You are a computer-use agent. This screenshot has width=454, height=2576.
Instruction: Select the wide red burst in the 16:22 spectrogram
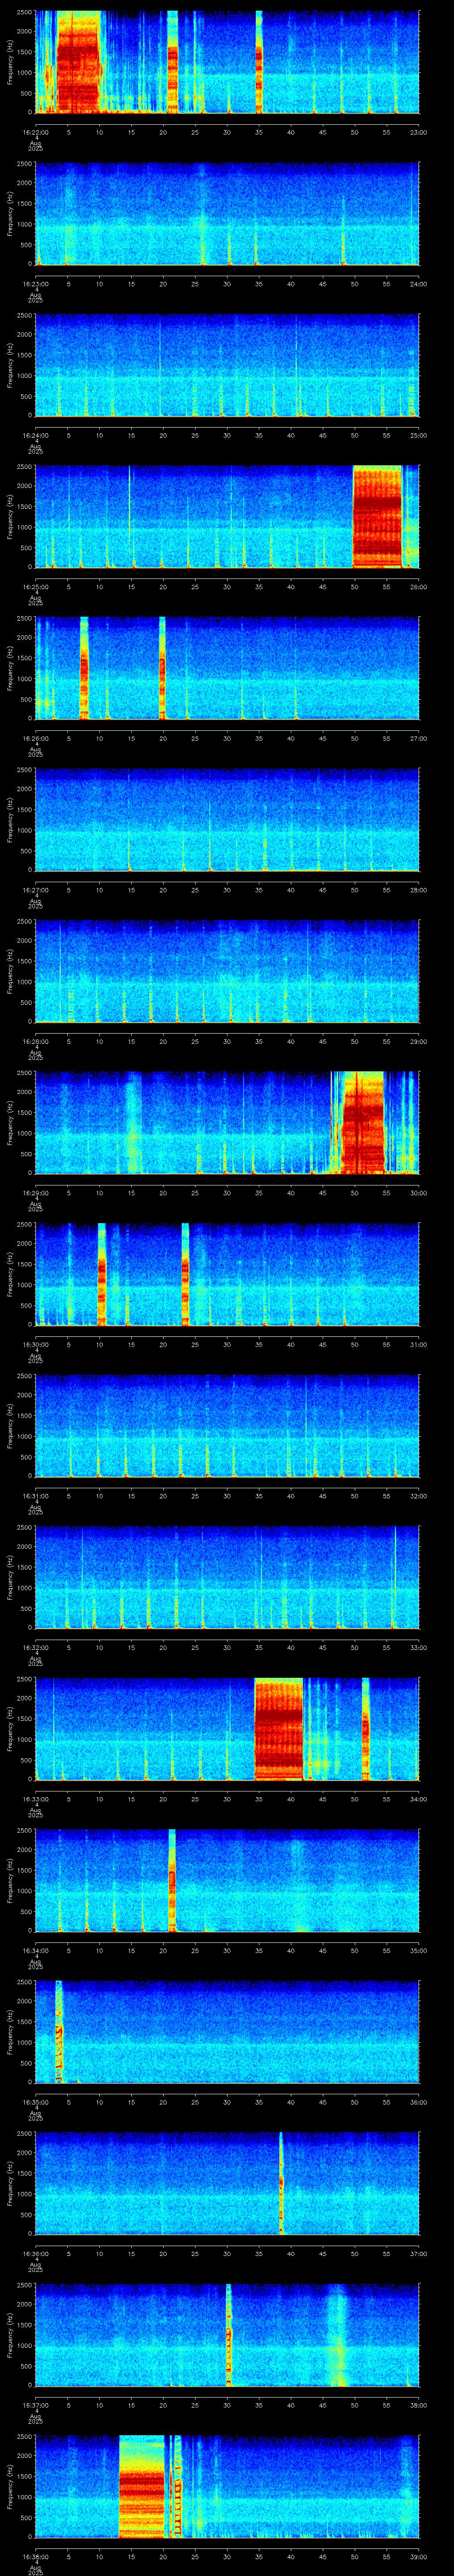79,62
